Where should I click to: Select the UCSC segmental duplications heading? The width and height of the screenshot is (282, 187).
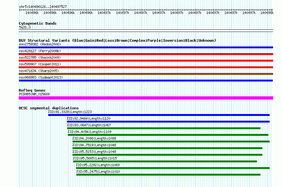49,108
